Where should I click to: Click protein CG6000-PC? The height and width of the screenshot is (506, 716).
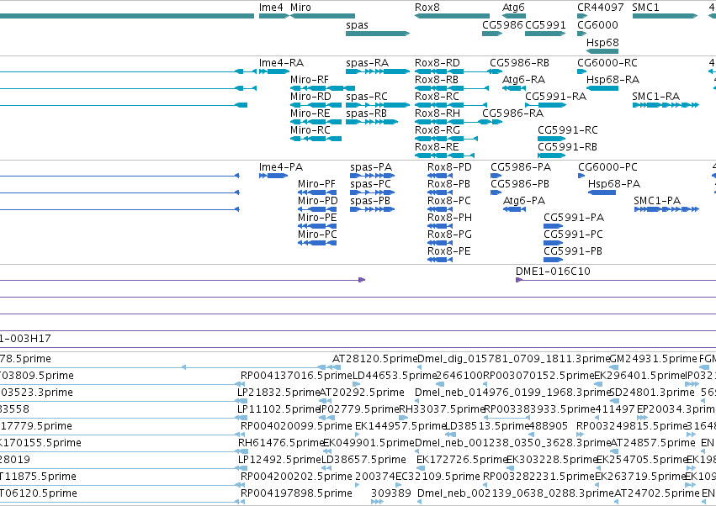(x=607, y=167)
